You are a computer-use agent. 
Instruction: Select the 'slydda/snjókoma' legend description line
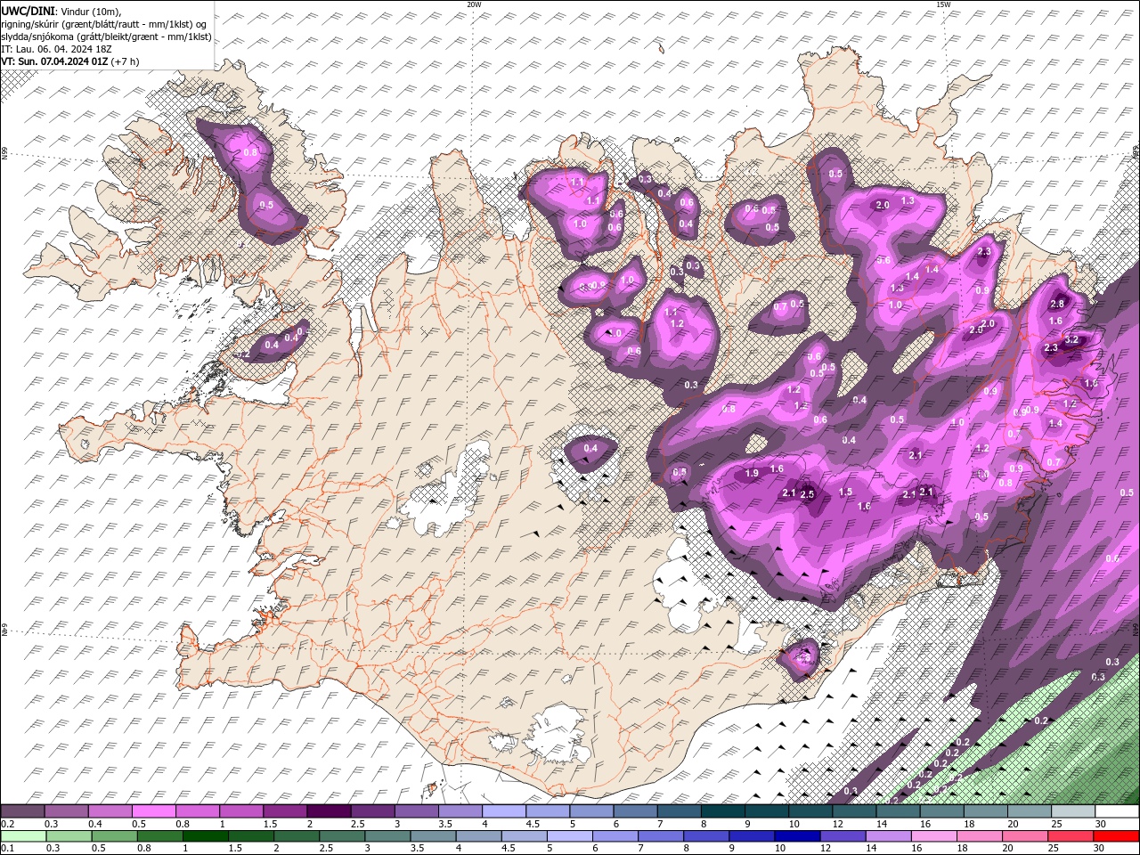tap(107, 37)
